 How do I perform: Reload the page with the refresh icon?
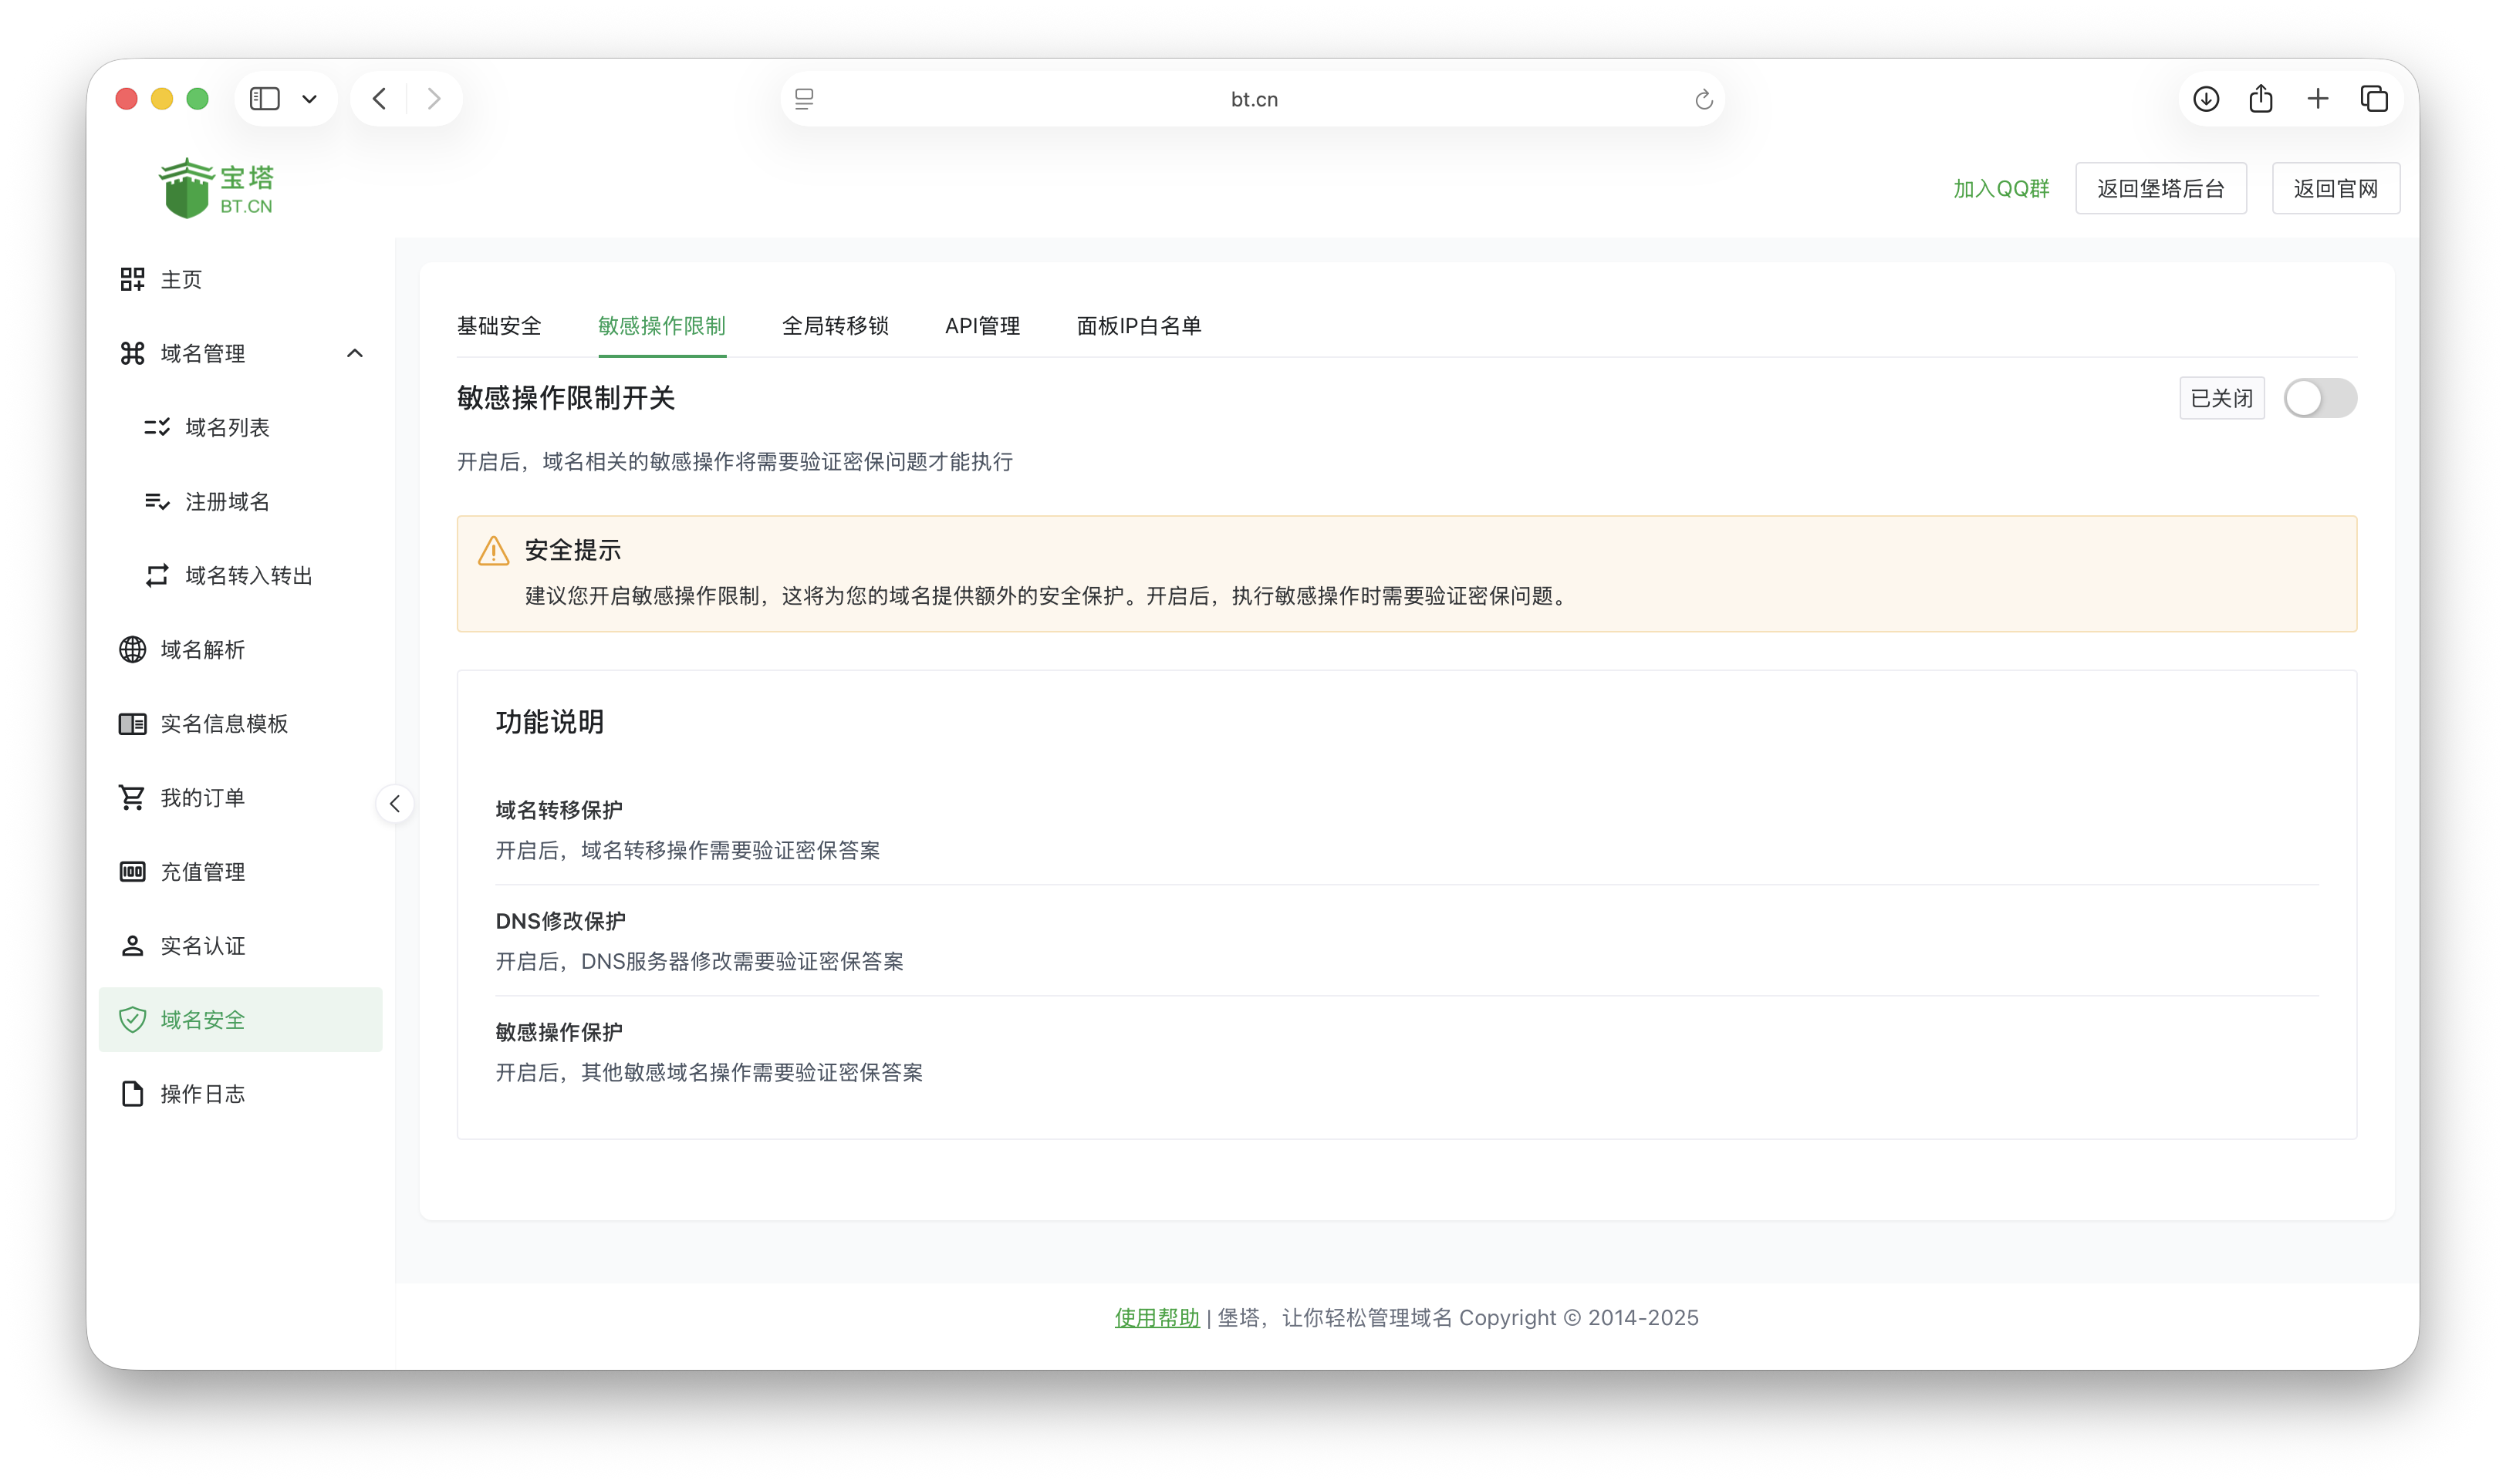coord(1703,98)
